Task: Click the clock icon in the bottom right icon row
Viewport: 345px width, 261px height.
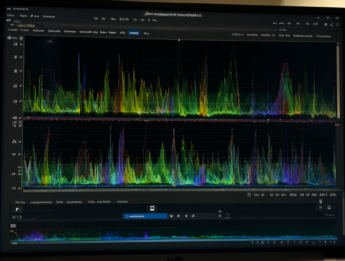Action: coord(263,243)
